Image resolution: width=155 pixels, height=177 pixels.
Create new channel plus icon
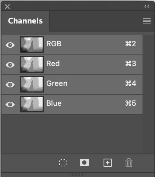tap(108, 163)
